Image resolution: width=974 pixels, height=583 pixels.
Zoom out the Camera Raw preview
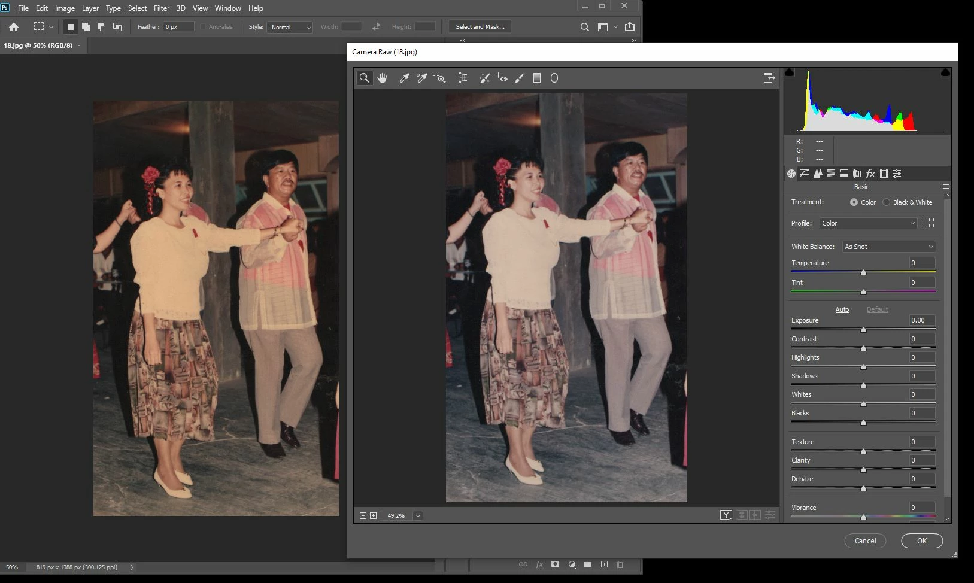363,515
